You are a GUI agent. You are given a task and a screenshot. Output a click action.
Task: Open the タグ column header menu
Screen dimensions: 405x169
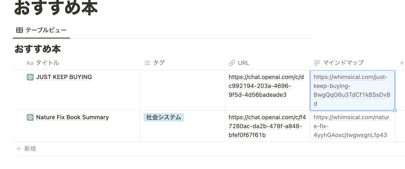click(183, 63)
